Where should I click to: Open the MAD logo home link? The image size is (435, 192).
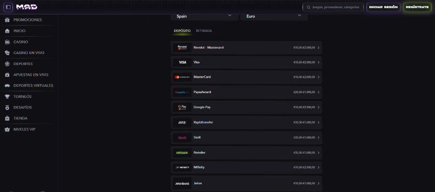click(27, 7)
